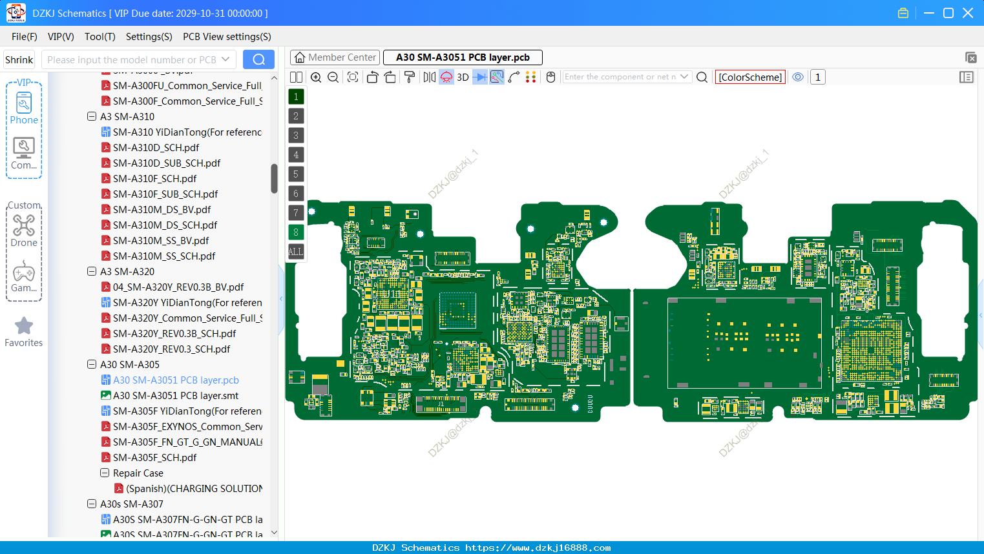Toggle the net trace highlight tool
The width and height of the screenshot is (984, 554).
coord(497,77)
